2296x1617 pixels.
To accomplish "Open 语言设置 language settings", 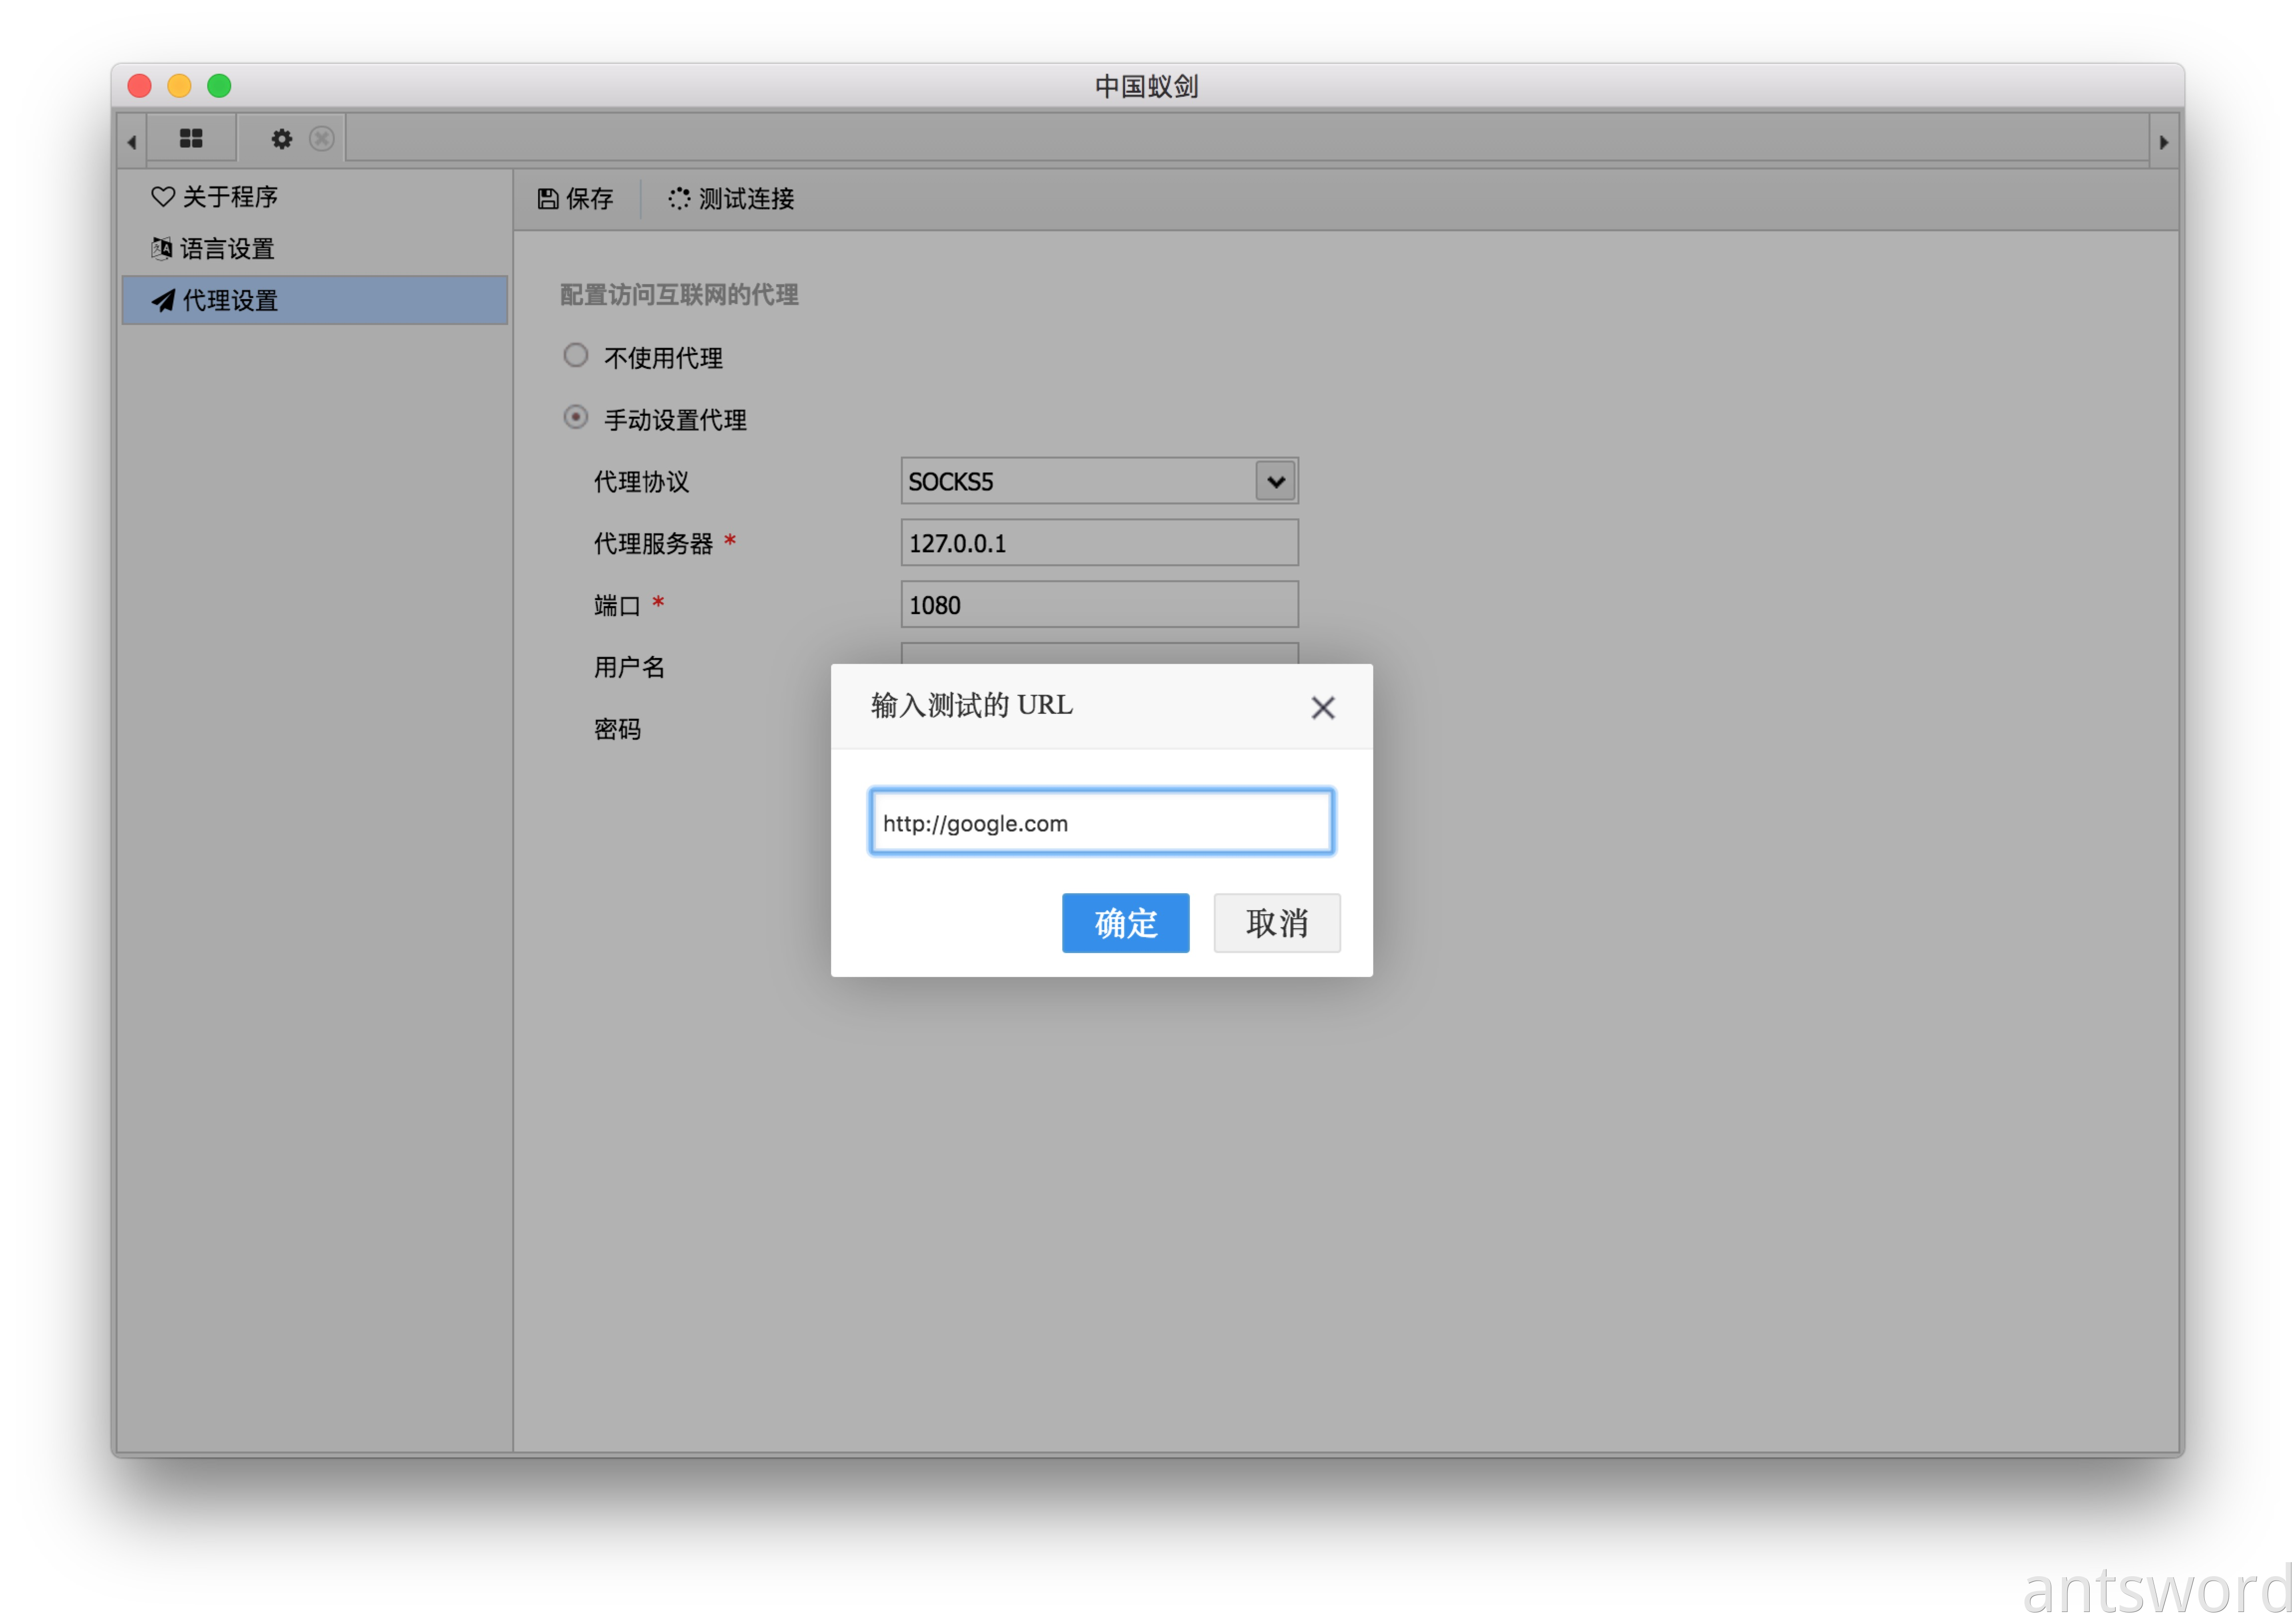I will click(x=227, y=248).
